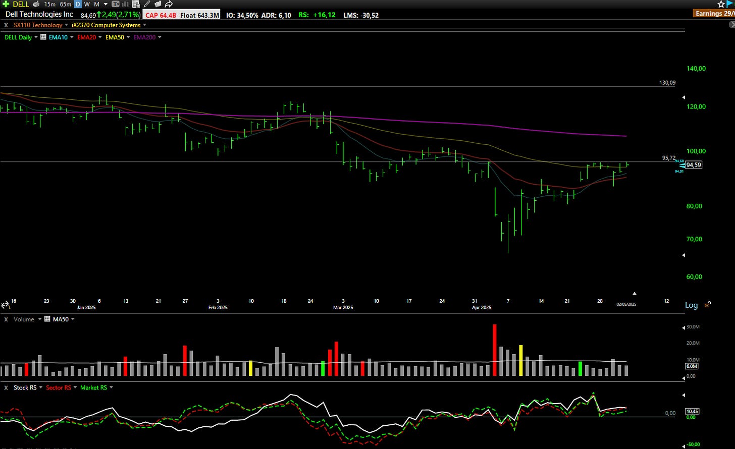Select the M monthly timeframe
Viewport: 735px width, 449px height.
coord(96,4)
